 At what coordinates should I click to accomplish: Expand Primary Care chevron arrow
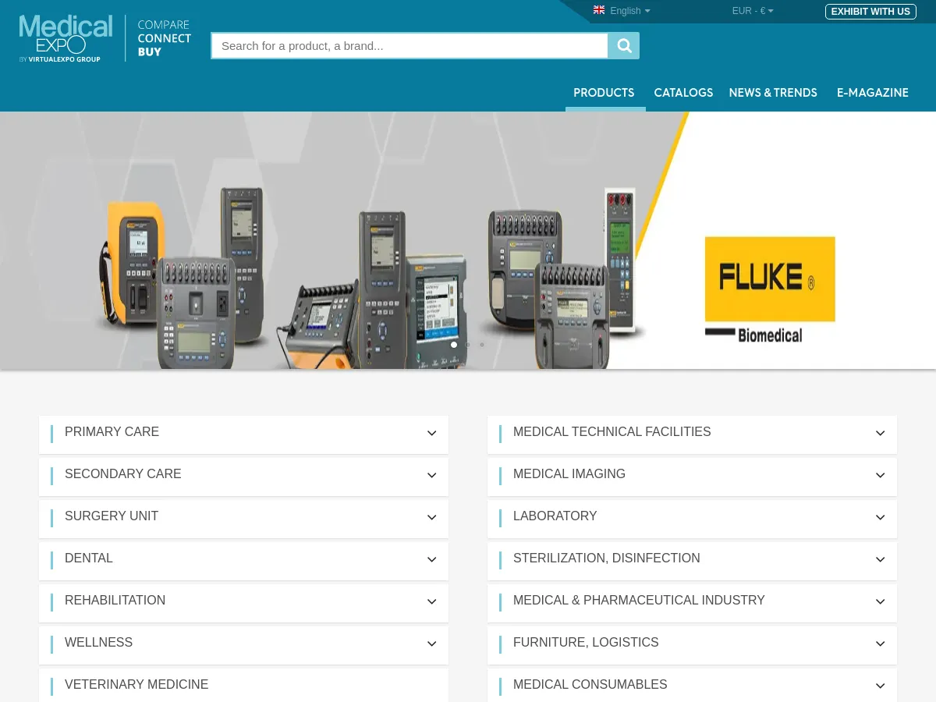pos(431,434)
